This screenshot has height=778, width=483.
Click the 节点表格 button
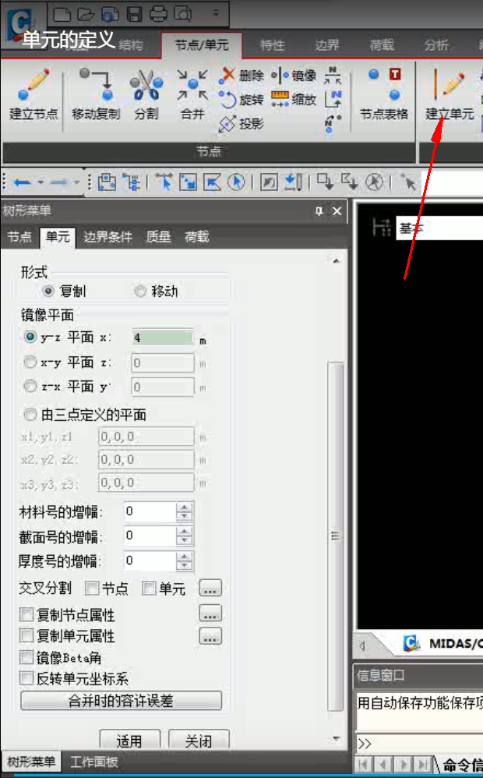(384, 95)
